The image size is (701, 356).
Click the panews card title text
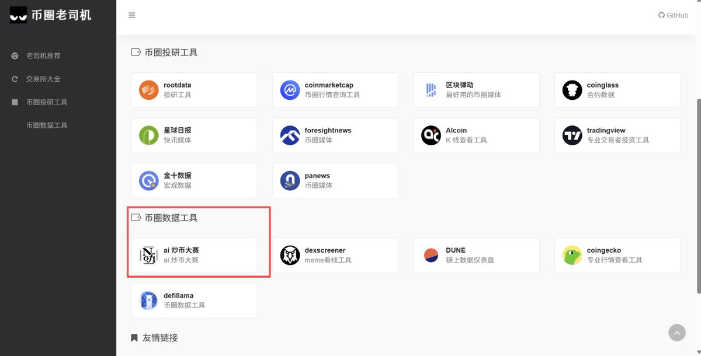coord(317,176)
